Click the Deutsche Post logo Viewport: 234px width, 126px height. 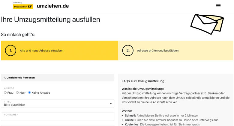pyautogui.click(x=23, y=7)
